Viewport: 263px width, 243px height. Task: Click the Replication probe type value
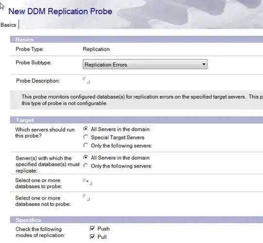(x=96, y=49)
